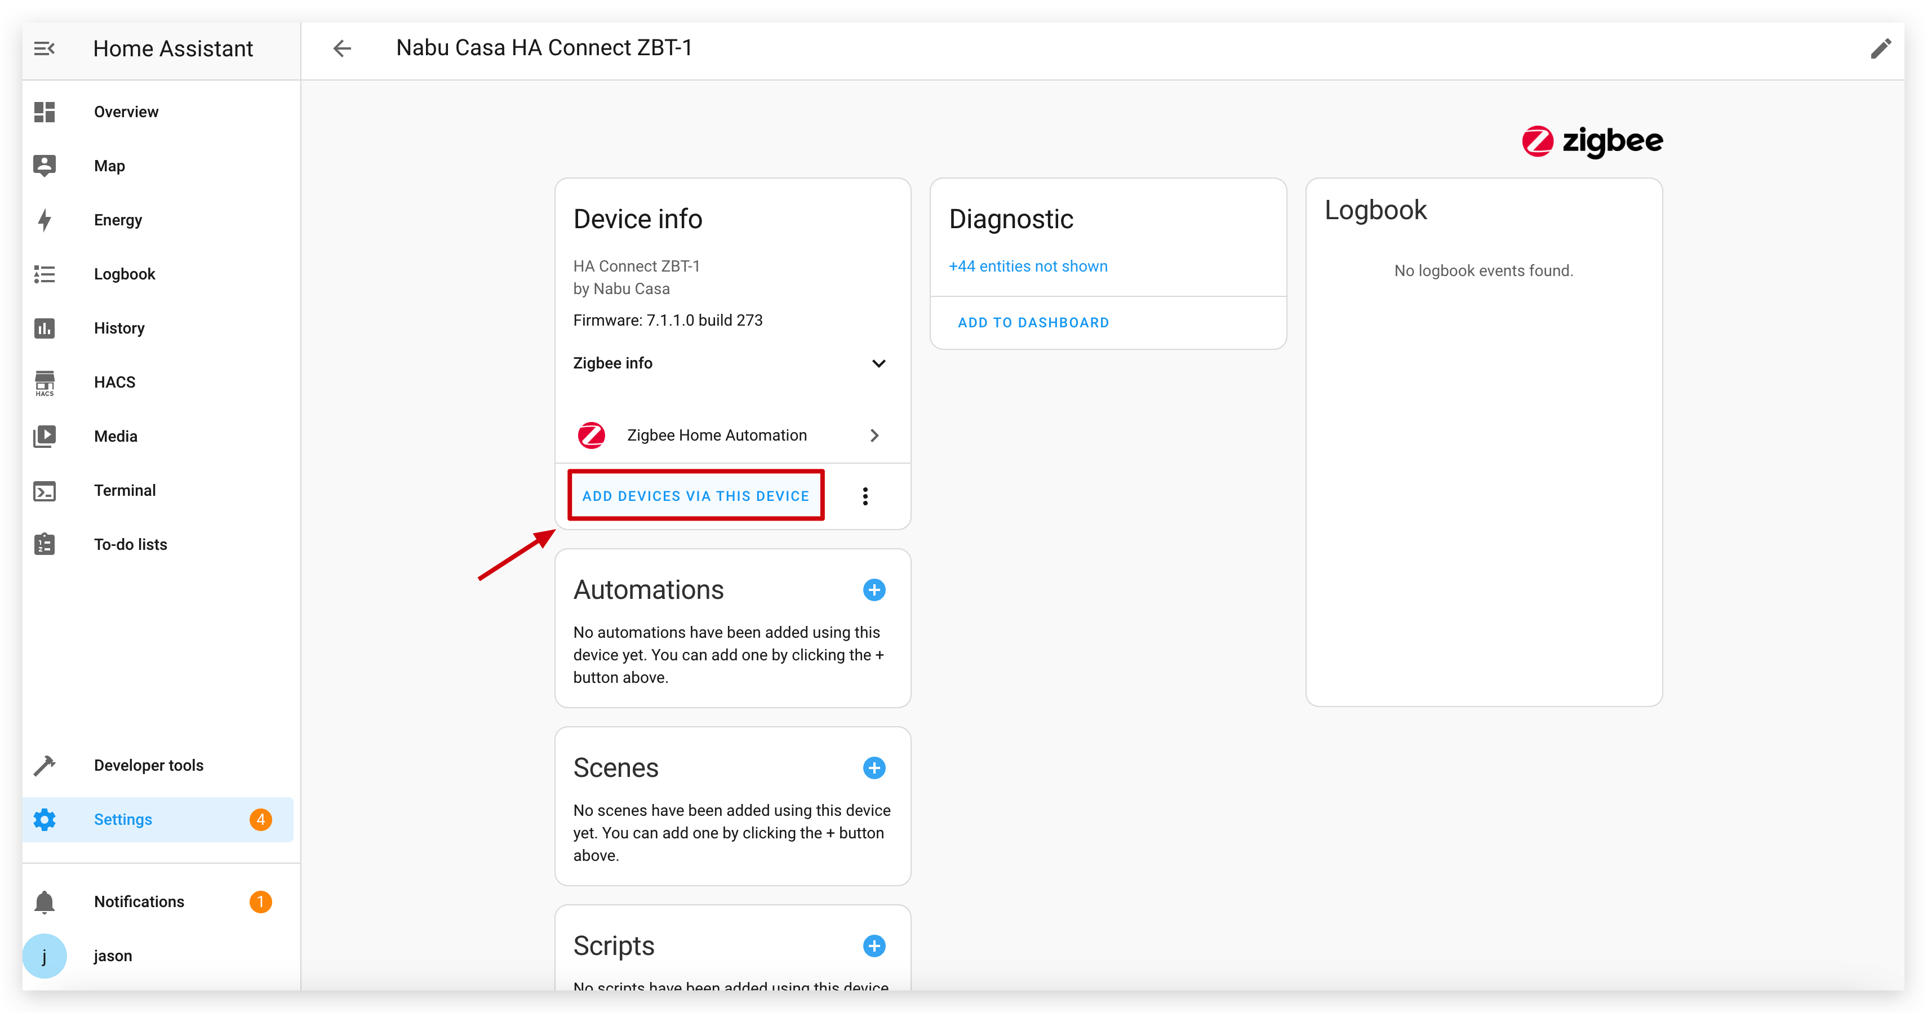Click Add to Dashboard button
The height and width of the screenshot is (1013, 1927).
point(1033,322)
